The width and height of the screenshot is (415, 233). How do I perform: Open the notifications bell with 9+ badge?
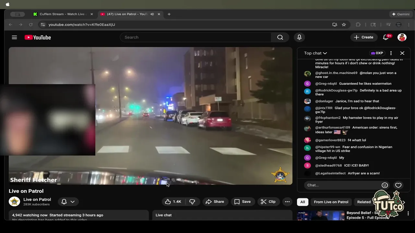[386, 37]
